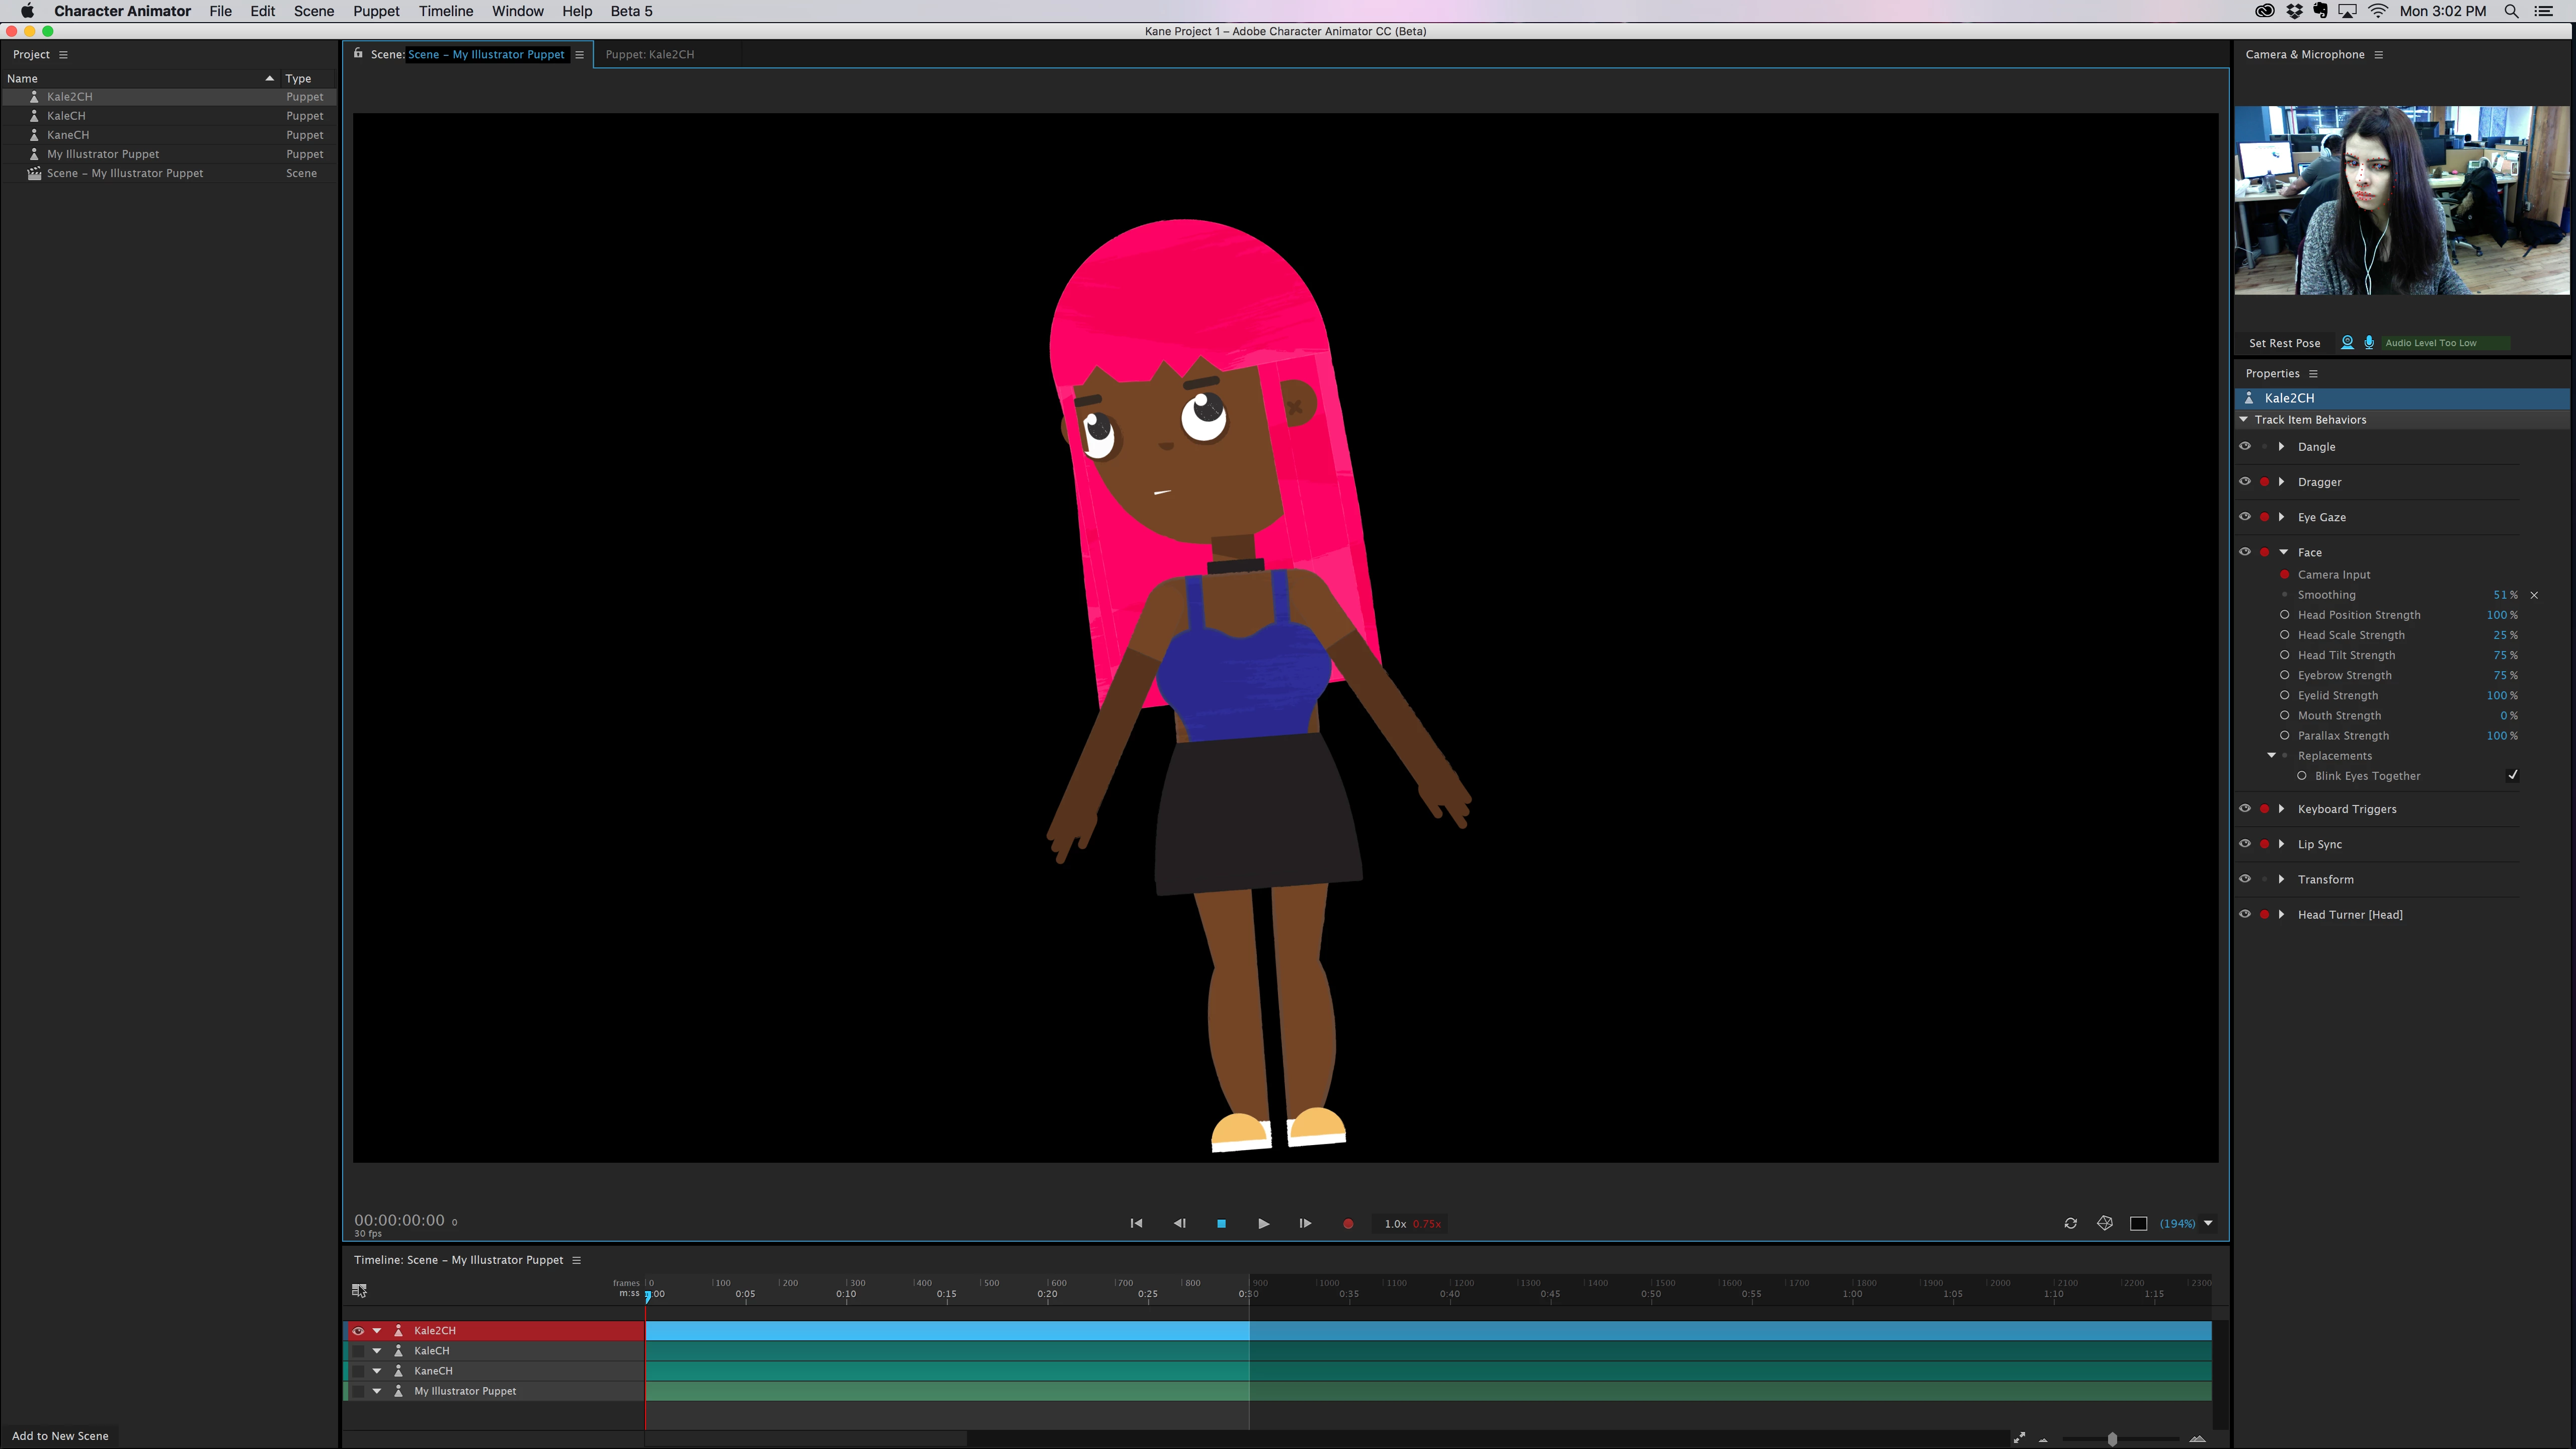Image resolution: width=2576 pixels, height=1449 pixels.
Task: Select KaneCH puppet in Project panel
Action: (68, 135)
